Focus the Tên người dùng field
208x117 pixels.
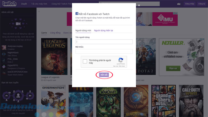coord(104,42)
